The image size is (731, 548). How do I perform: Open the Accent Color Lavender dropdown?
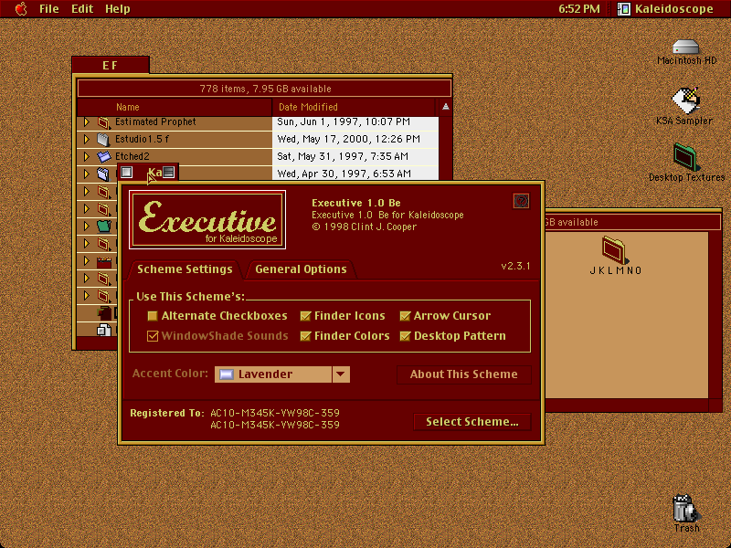(x=282, y=374)
